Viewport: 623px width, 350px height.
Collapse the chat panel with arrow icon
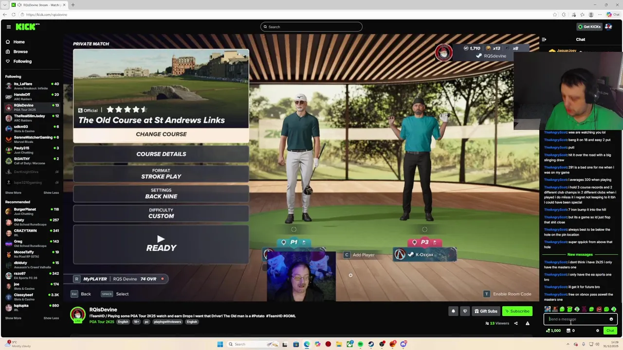tap(544, 39)
